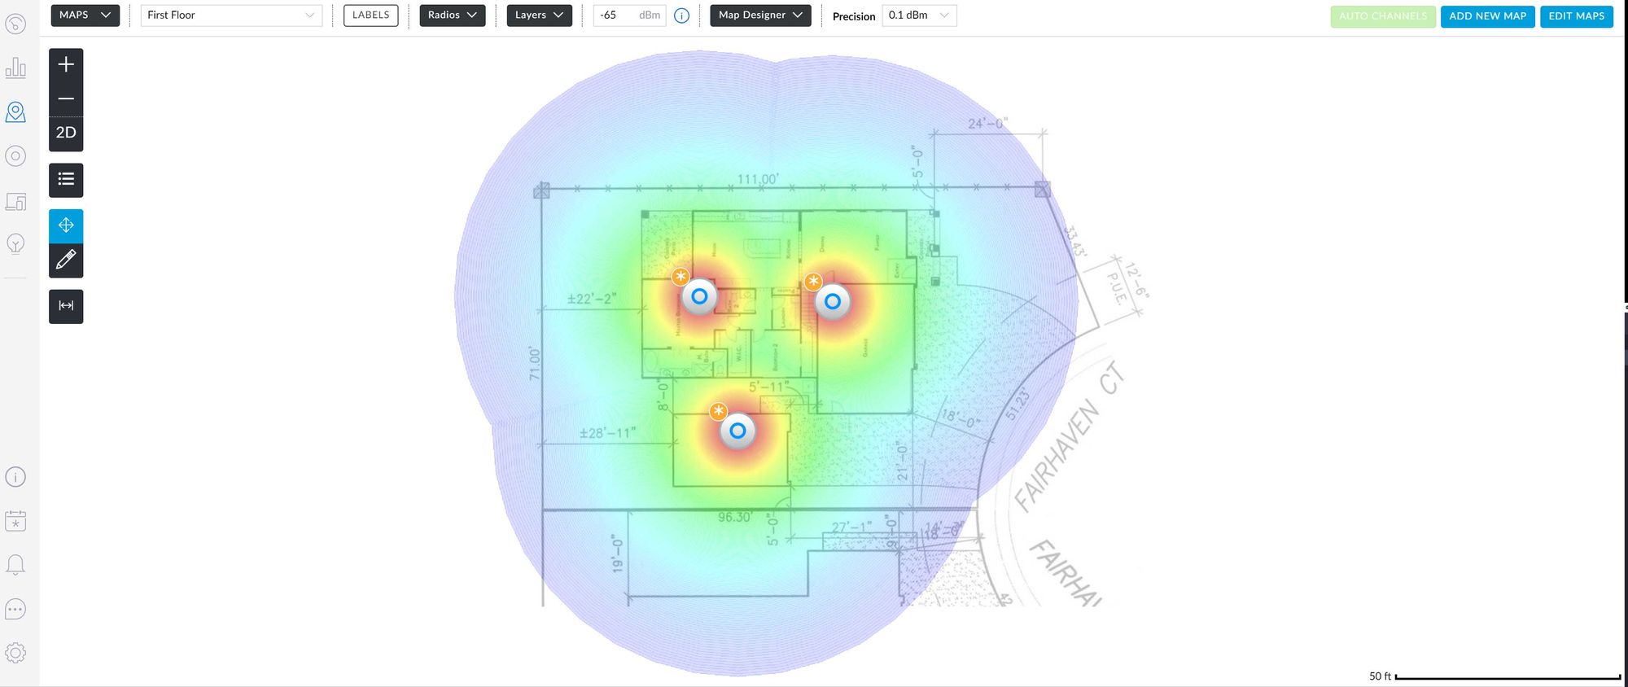Toggle LABELS on the map

[x=370, y=15]
